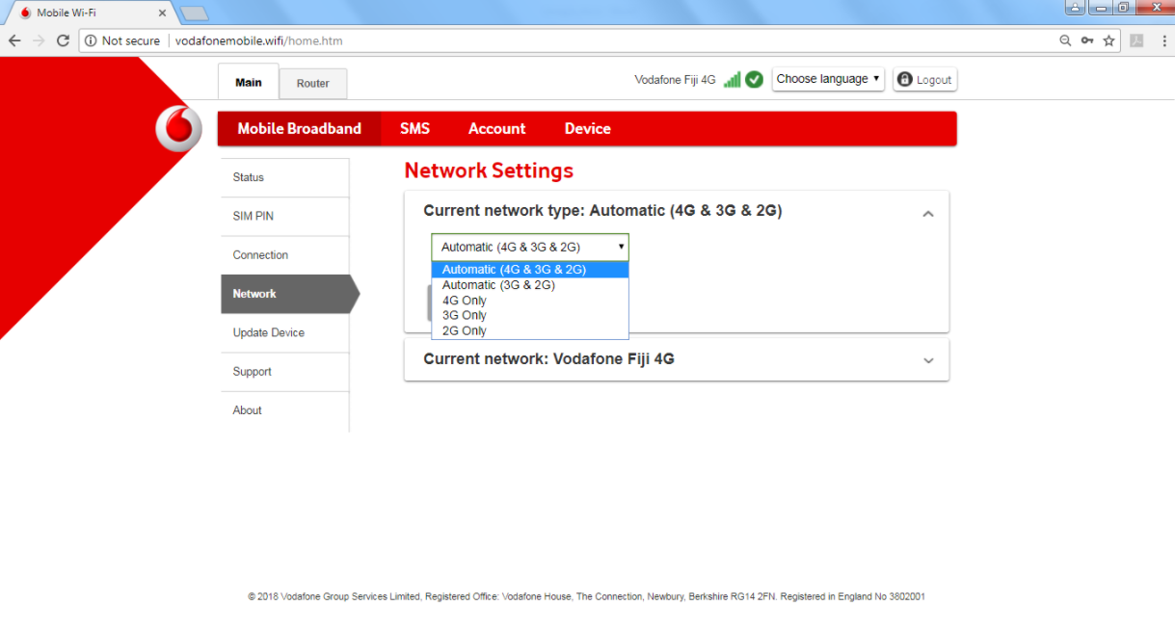Click the saved password key icon

click(x=1087, y=40)
